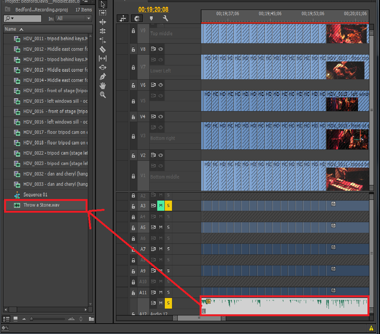The height and width of the screenshot is (334, 380).
Task: Select the Zoom tool
Action: point(102,94)
